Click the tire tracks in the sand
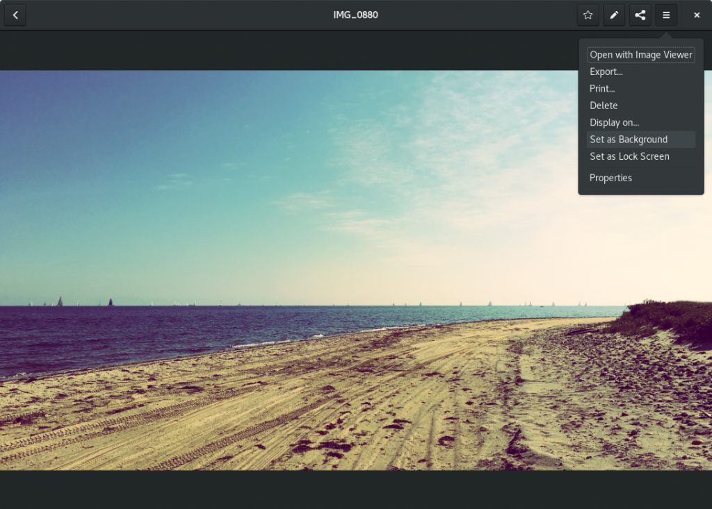Image resolution: width=712 pixels, height=509 pixels. (x=209, y=431)
